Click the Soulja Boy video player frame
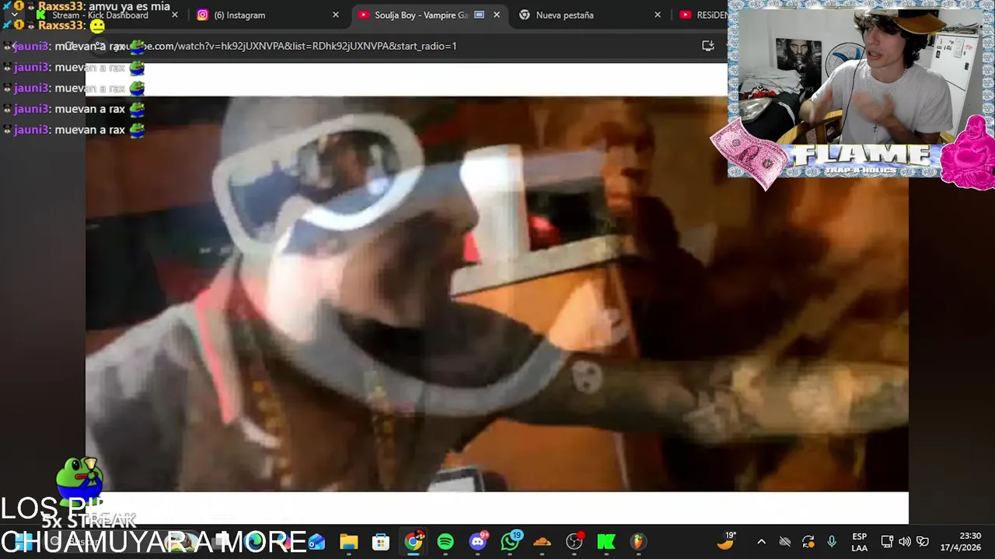 click(497, 293)
